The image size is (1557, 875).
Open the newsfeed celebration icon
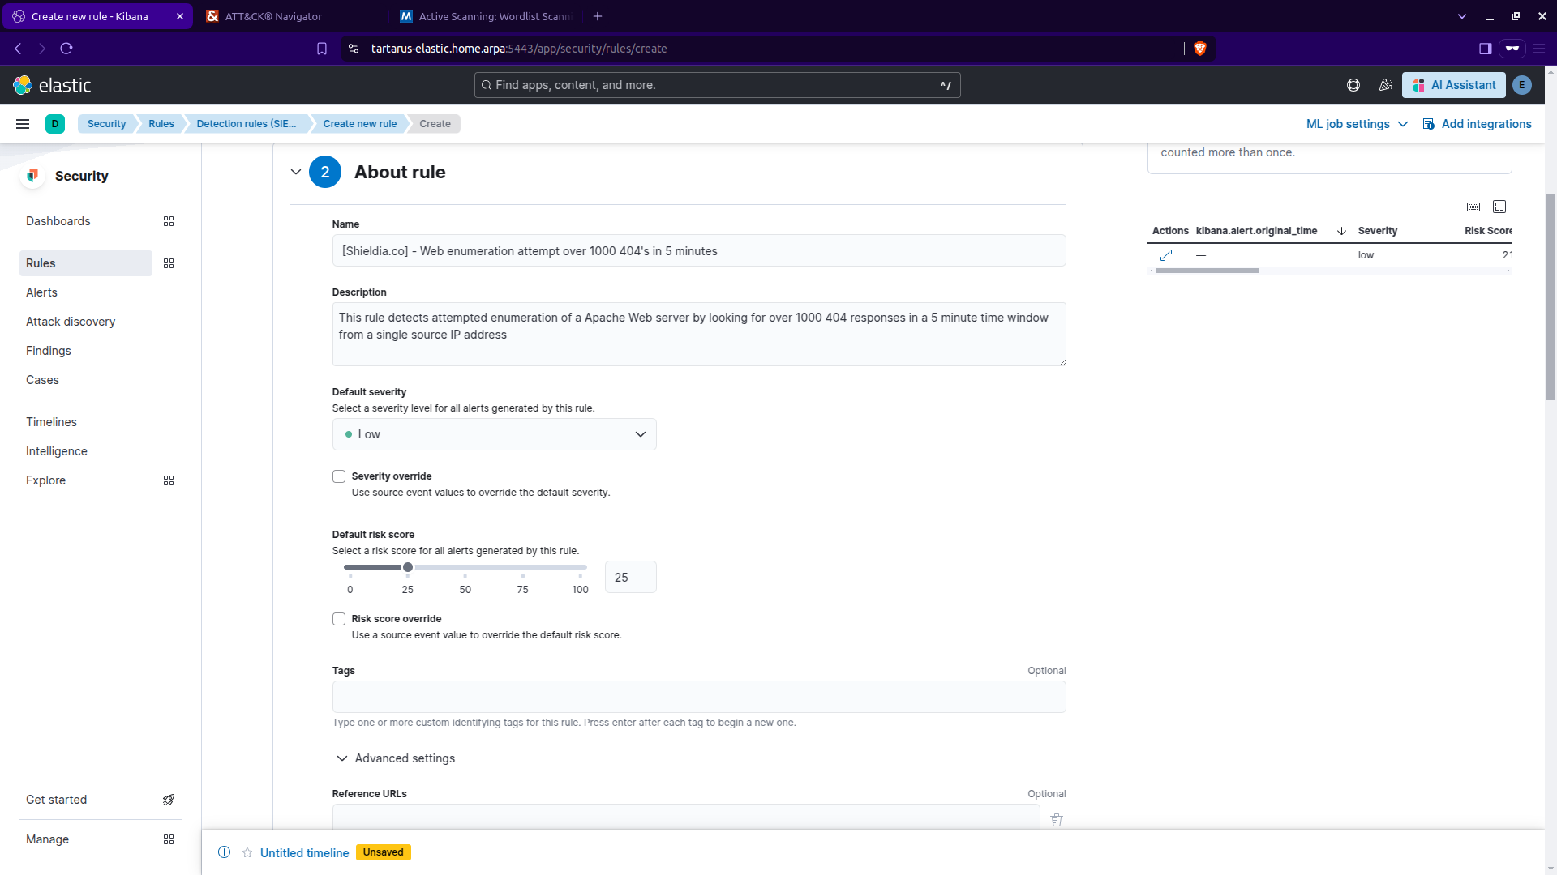tap(1385, 85)
